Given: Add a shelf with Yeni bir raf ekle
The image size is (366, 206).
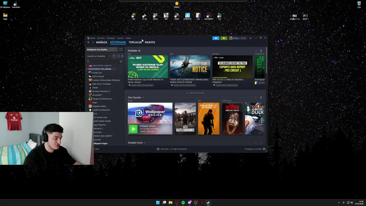Looking at the screenshot, I should tap(195, 93).
